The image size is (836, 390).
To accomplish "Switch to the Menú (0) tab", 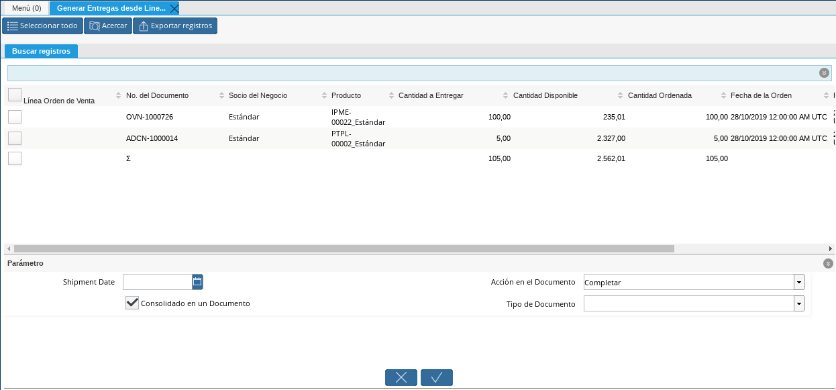I will point(27,9).
